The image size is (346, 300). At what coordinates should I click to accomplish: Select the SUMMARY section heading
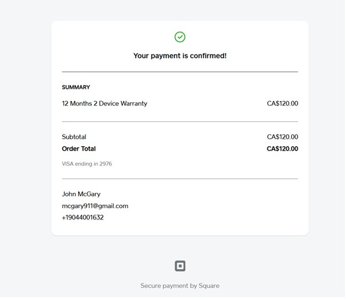pos(76,87)
